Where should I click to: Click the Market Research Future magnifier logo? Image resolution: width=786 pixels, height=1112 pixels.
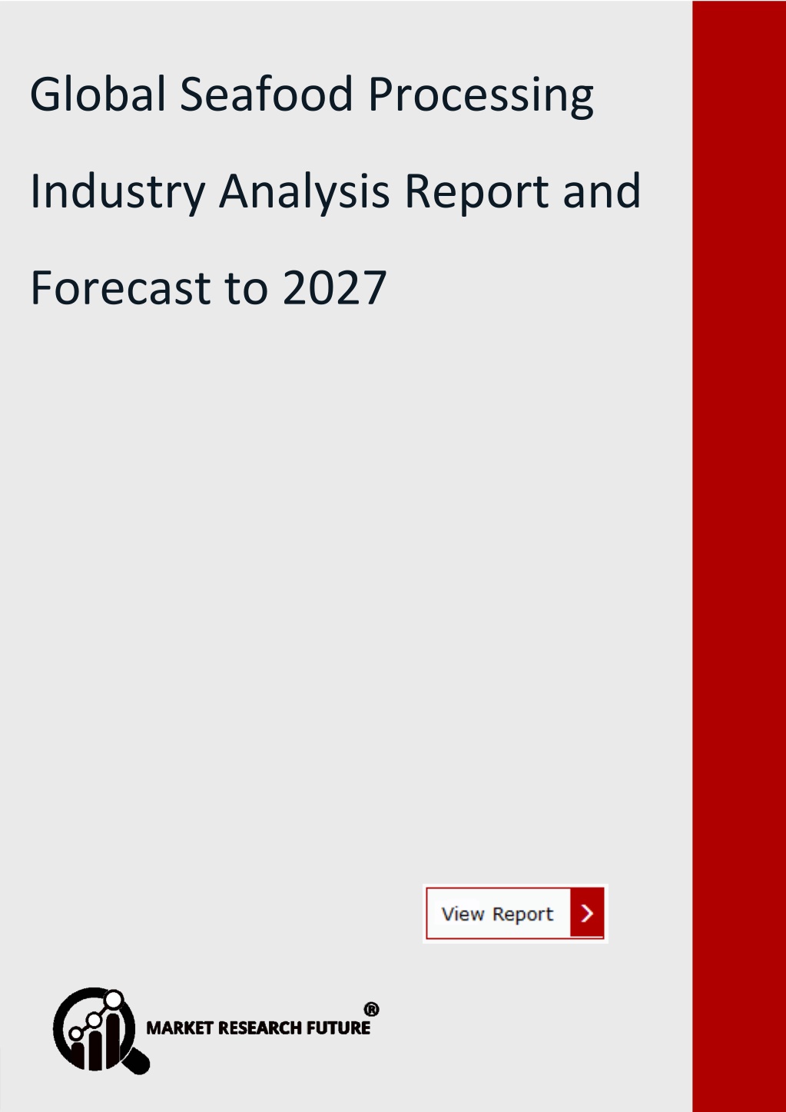[101, 1031]
